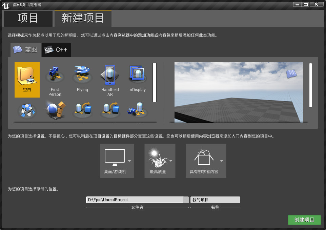Minimize the 虚幻项目浏览器 window
This screenshot has width=326, height=230.
297,4
